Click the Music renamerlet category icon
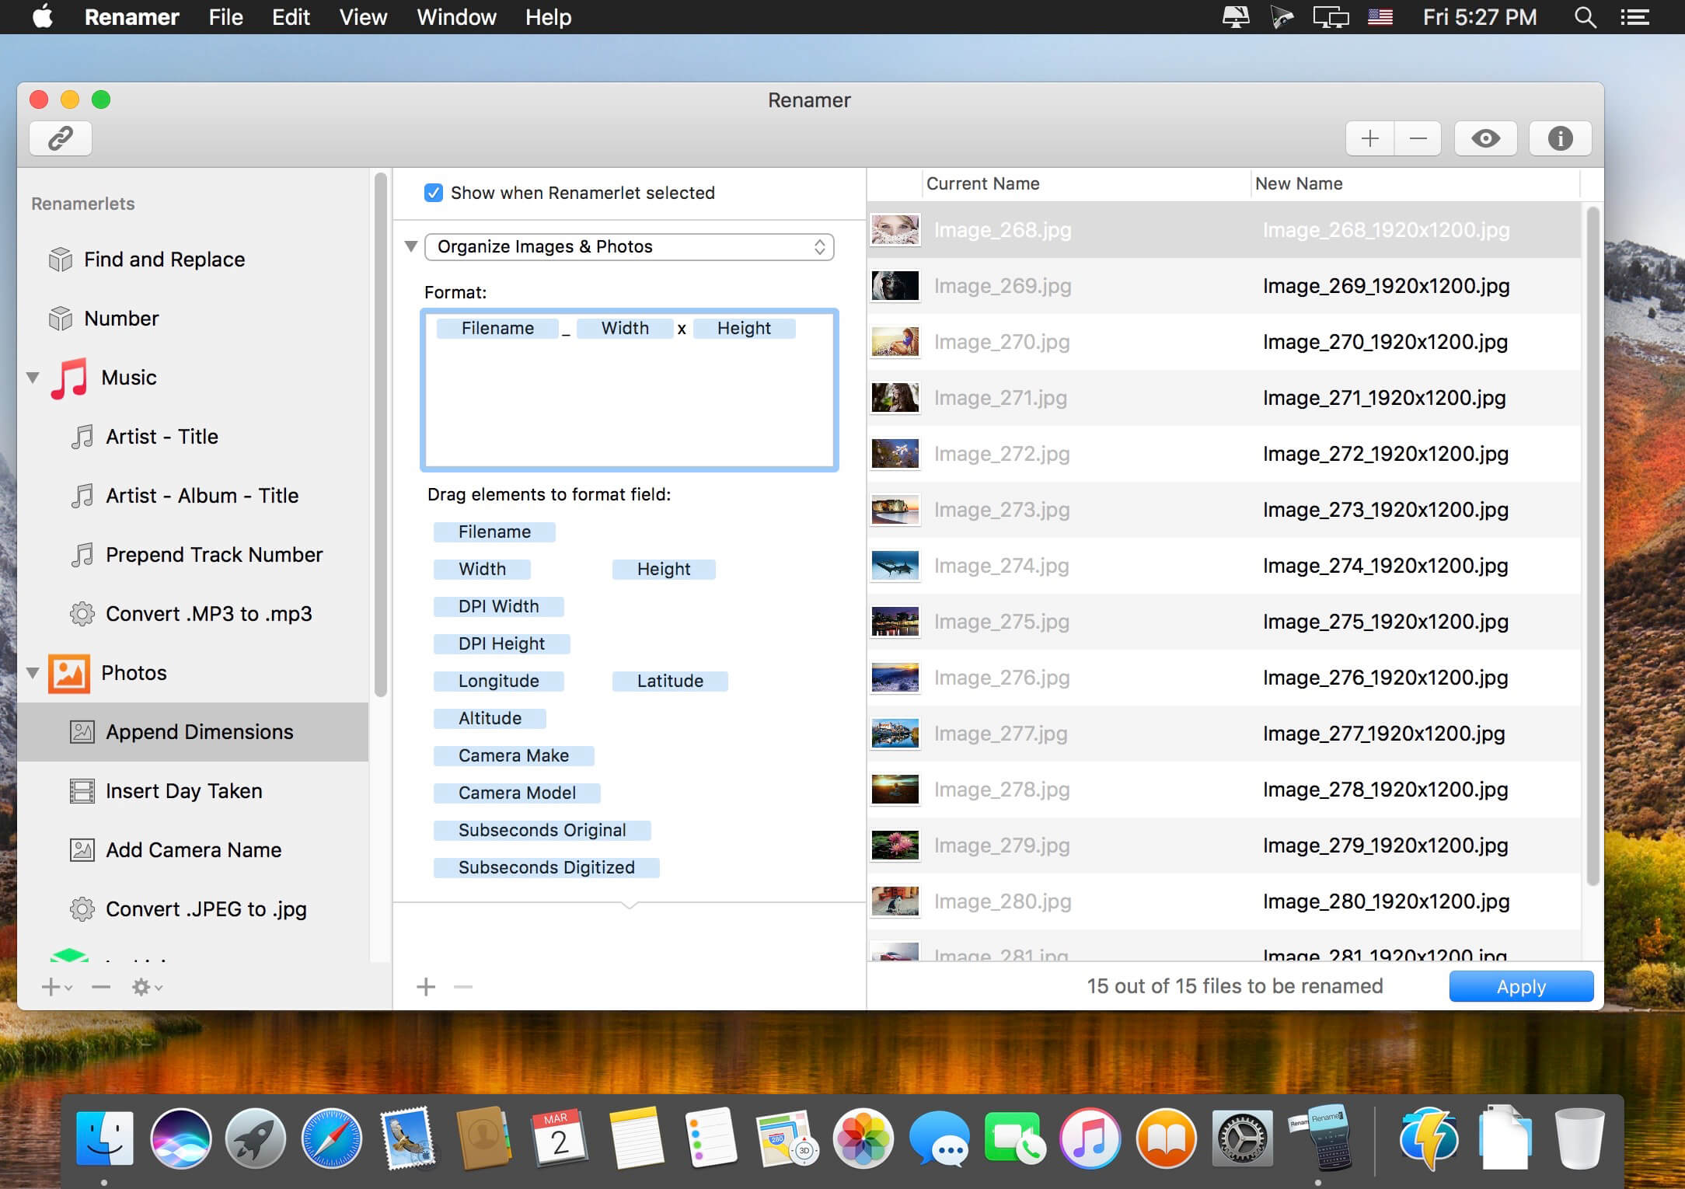This screenshot has width=1685, height=1189. pyautogui.click(x=68, y=377)
